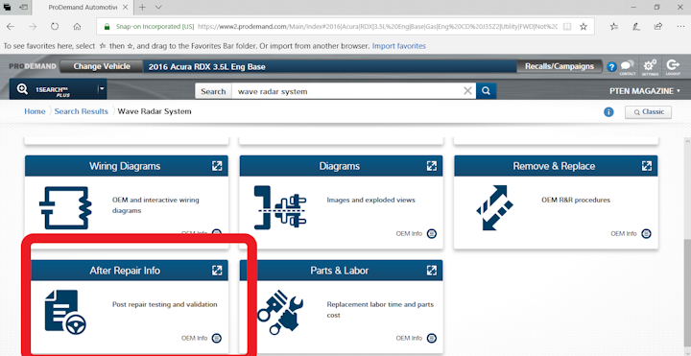
Task: Expand the After Repair Info card
Action: pos(217,270)
